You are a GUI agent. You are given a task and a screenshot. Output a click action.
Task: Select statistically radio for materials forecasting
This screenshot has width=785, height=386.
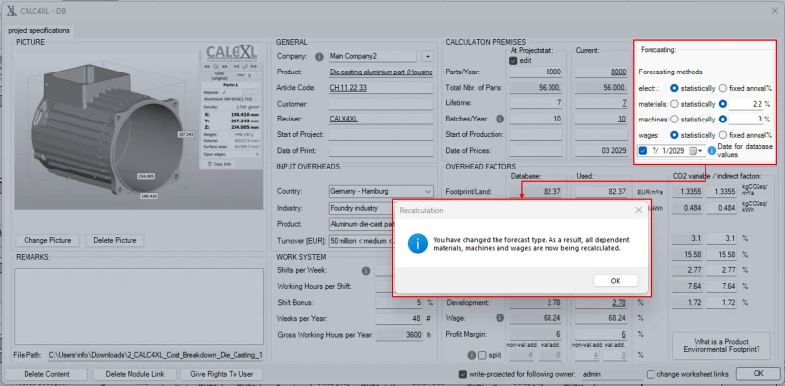[x=674, y=104]
